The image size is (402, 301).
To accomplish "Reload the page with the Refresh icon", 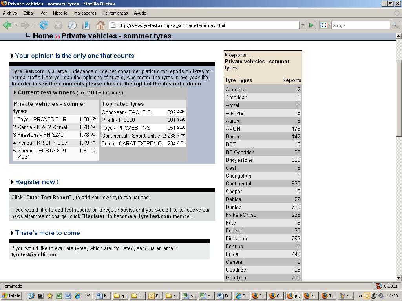I will point(44,25).
